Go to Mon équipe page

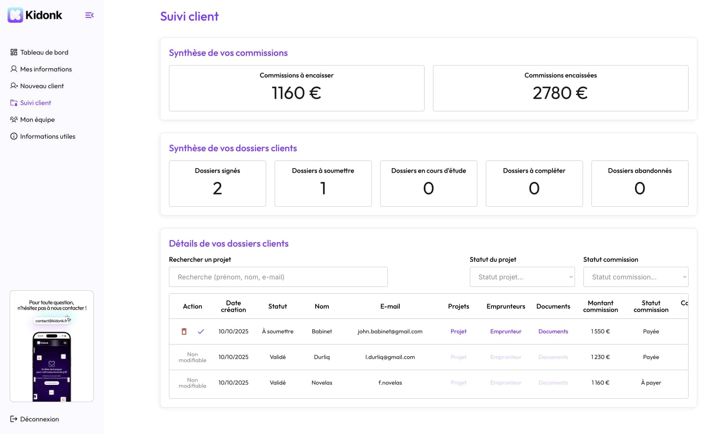click(x=37, y=119)
